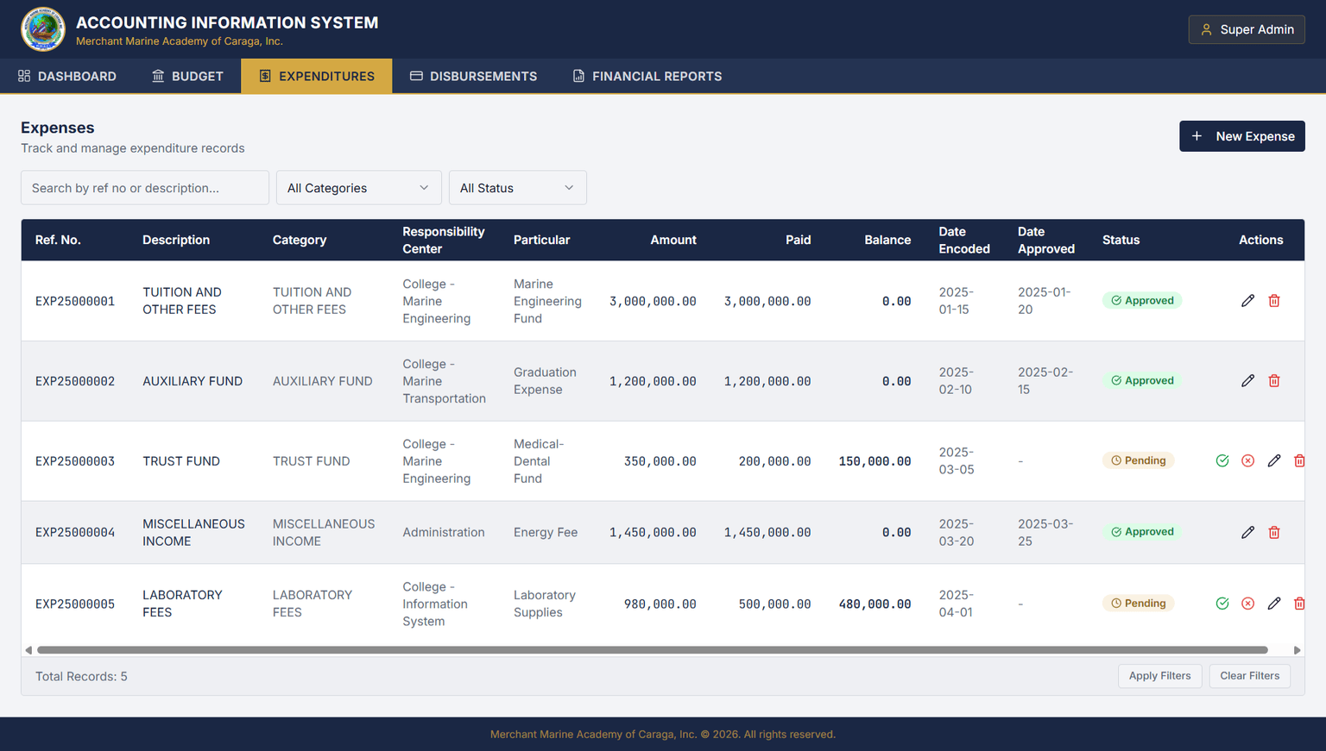This screenshot has height=751, width=1326.
Task: Delete the AUXILIARY FUND expense row
Action: 1274,381
